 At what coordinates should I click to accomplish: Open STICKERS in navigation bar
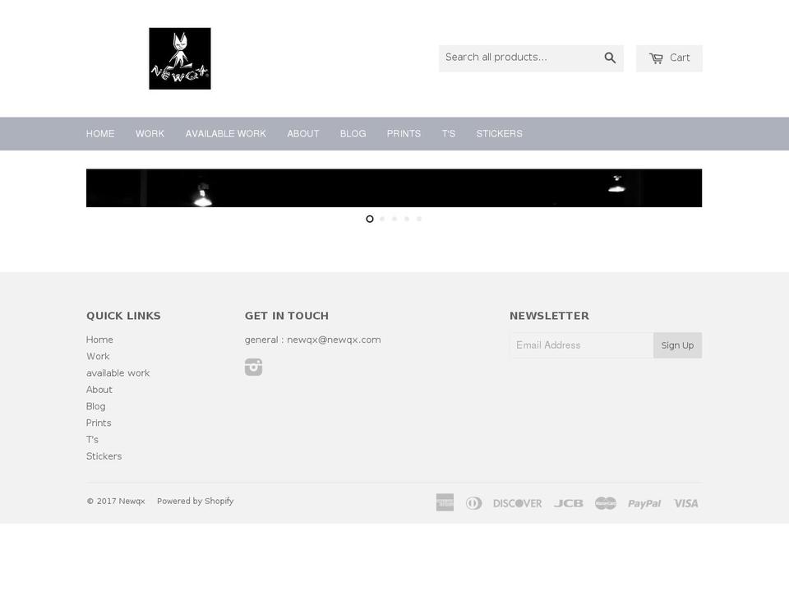click(x=499, y=134)
